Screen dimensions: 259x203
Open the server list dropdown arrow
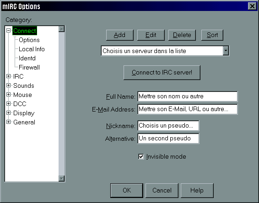226,51
